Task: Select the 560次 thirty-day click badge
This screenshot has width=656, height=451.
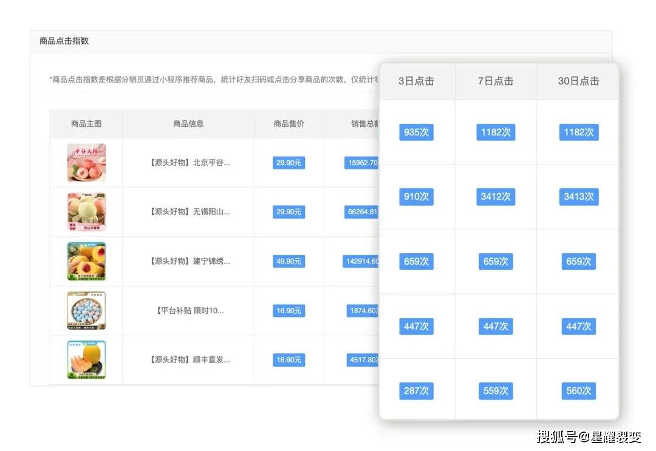Action: point(578,391)
